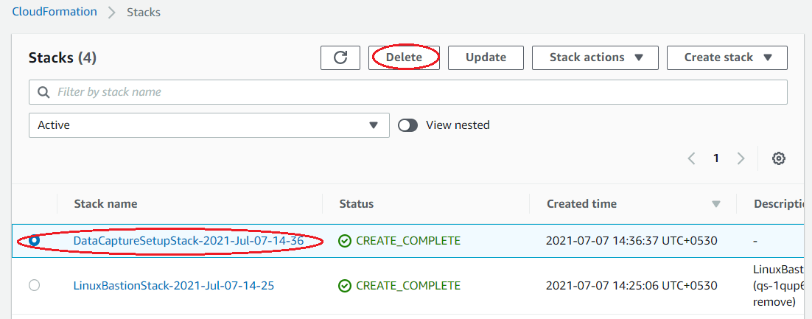Image resolution: width=812 pixels, height=319 pixels.
Task: Select the LinuxBastionStack radio button
Action: pos(34,286)
